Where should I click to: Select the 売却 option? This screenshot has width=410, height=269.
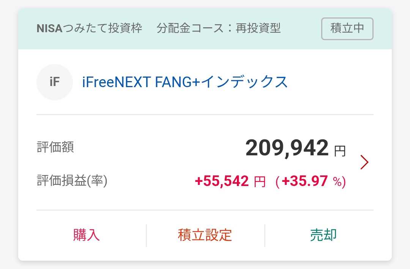click(x=323, y=235)
